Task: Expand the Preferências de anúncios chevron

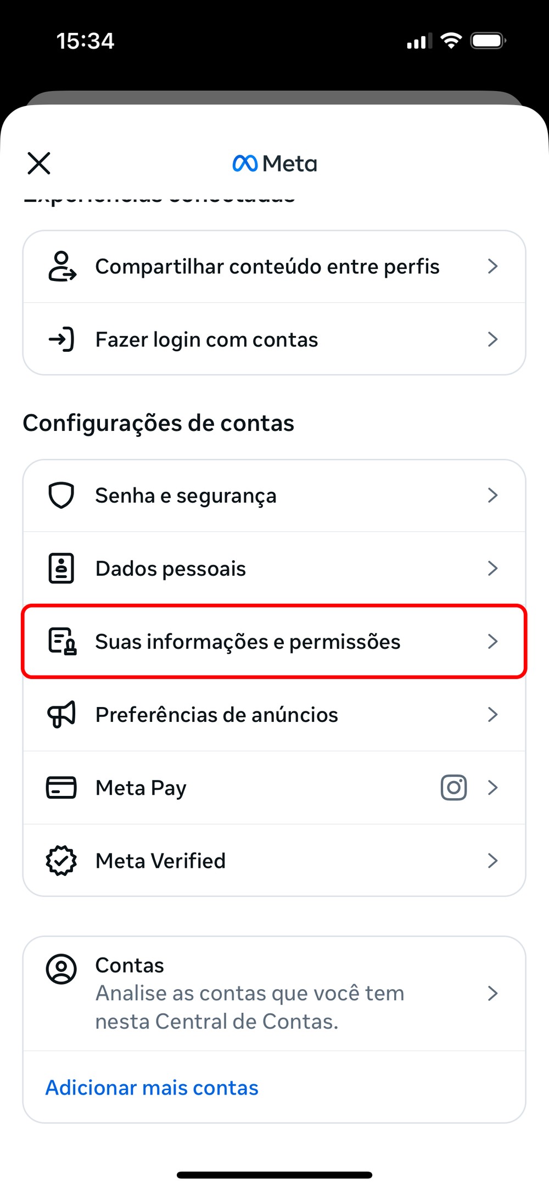Action: (492, 714)
